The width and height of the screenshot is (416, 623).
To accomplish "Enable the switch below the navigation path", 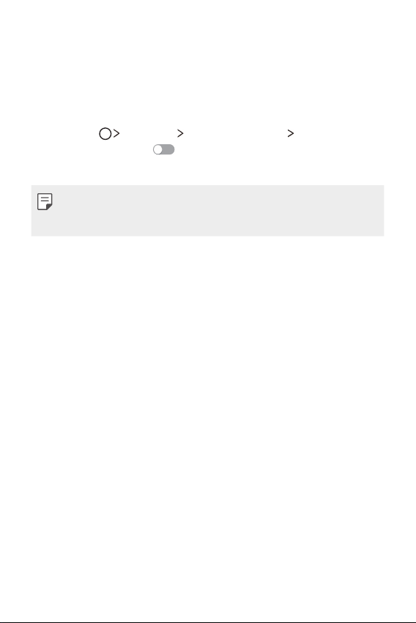I will click(x=164, y=149).
